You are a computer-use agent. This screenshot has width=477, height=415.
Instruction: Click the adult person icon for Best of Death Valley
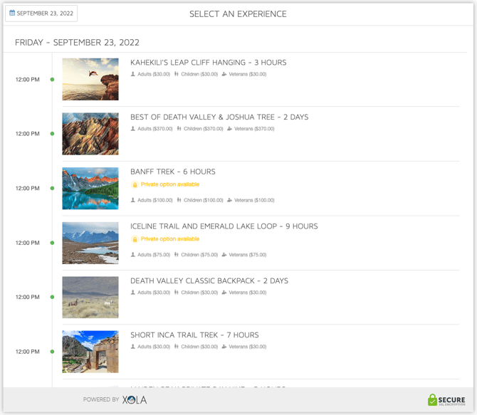[133, 129]
